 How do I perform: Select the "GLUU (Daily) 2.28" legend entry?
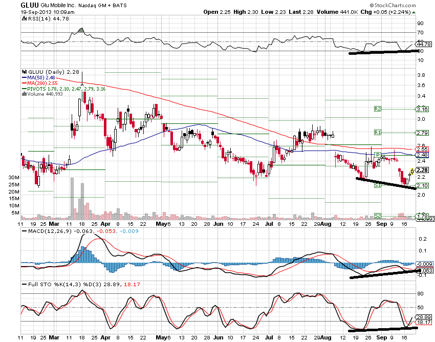click(54, 72)
